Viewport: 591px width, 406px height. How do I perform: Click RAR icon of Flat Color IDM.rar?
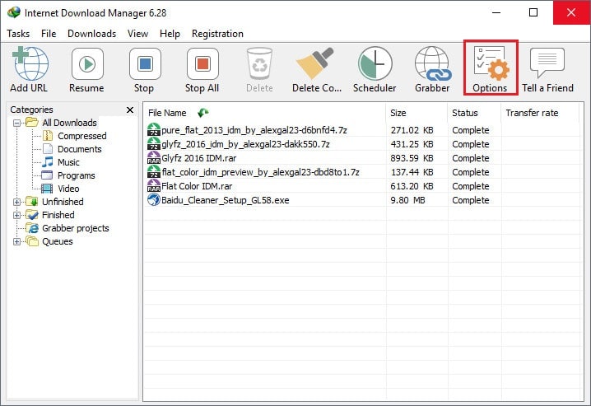(153, 186)
